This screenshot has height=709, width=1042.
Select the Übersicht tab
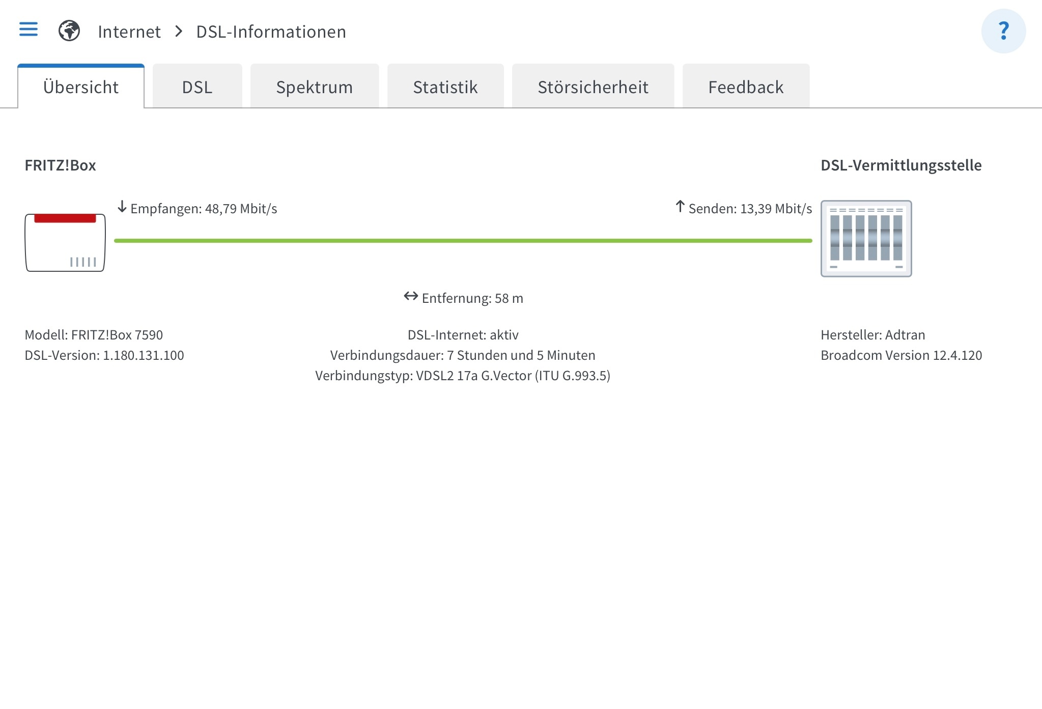coord(81,87)
